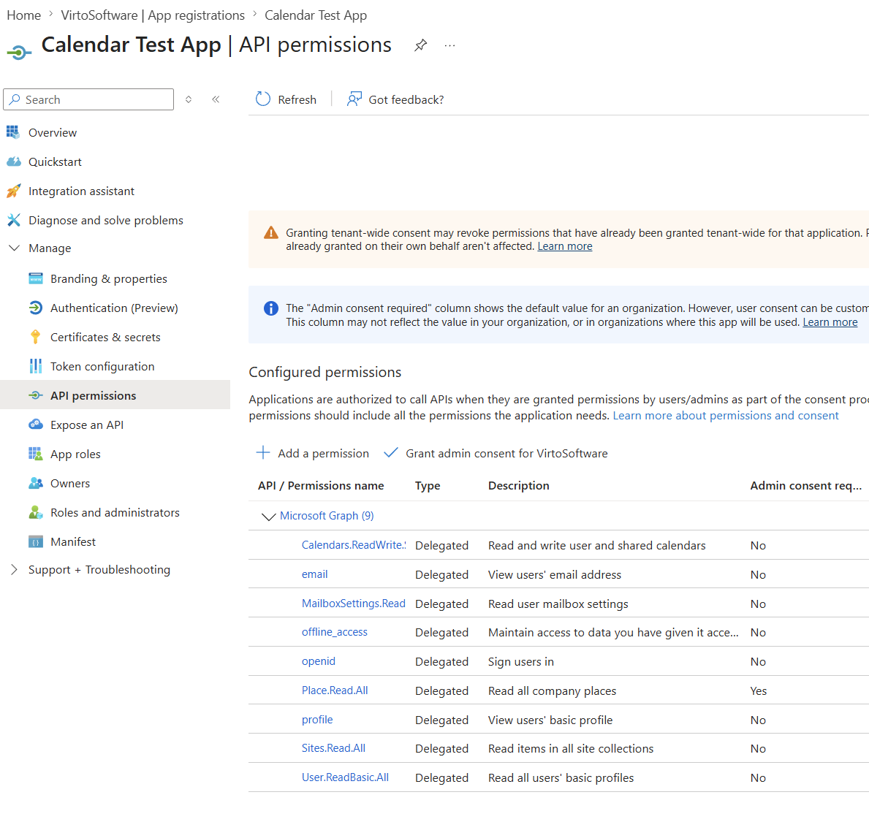
Task: Open offline_access permission
Action: coord(335,632)
